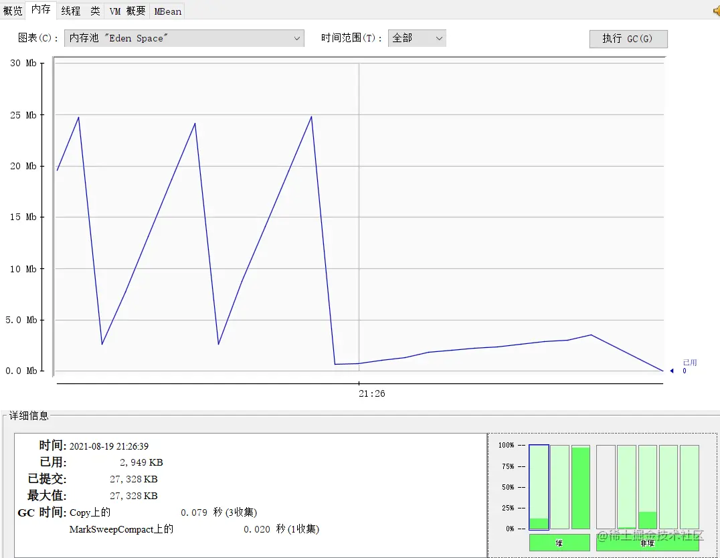Click the 0.0 Mb axis label

tap(21, 371)
